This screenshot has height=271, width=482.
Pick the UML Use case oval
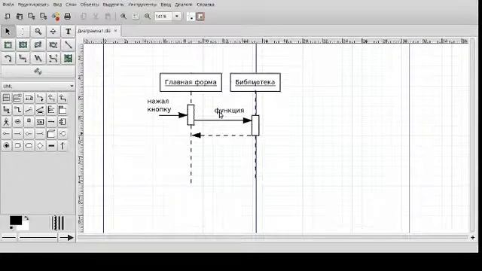17,122
